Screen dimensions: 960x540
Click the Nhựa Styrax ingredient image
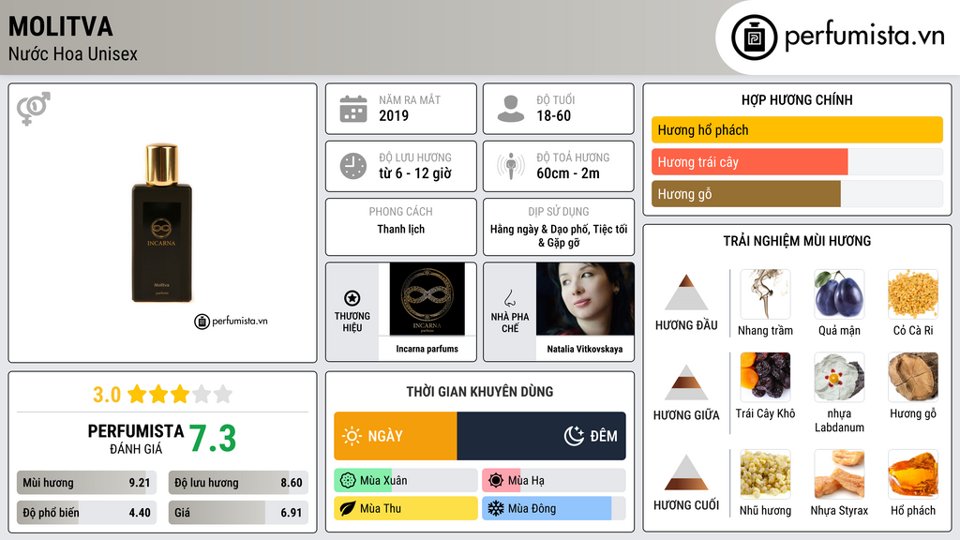[839, 474]
